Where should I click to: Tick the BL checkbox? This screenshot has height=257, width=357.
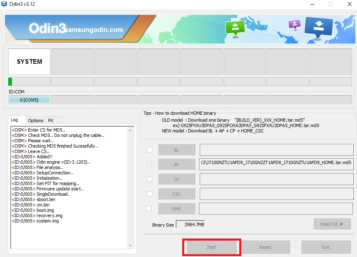(150, 150)
